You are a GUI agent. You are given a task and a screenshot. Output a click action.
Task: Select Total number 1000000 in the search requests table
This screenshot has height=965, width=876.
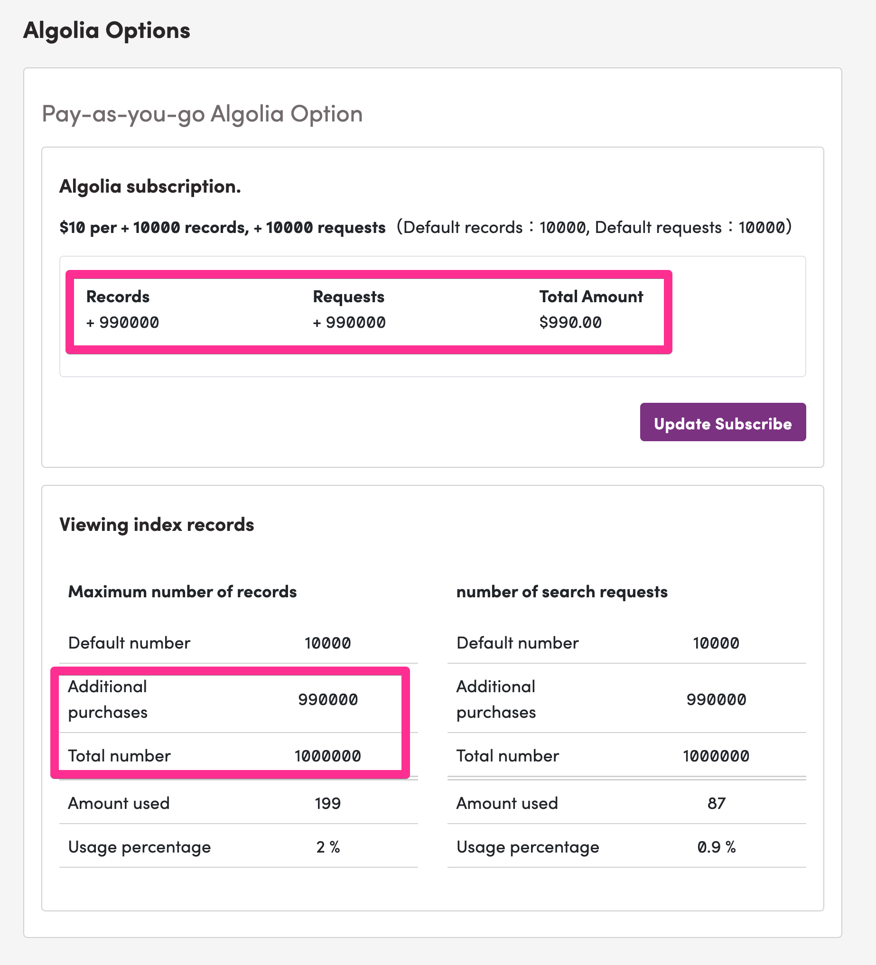tap(626, 756)
